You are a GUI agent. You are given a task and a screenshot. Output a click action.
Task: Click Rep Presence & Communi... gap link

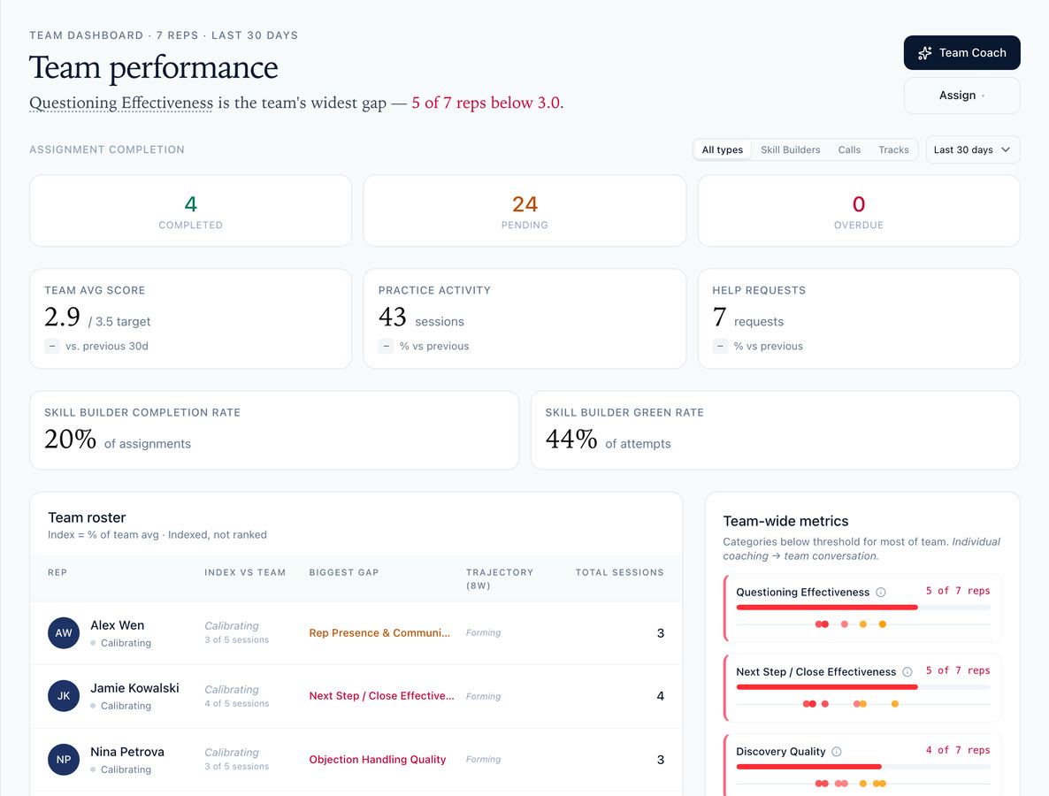tap(379, 632)
